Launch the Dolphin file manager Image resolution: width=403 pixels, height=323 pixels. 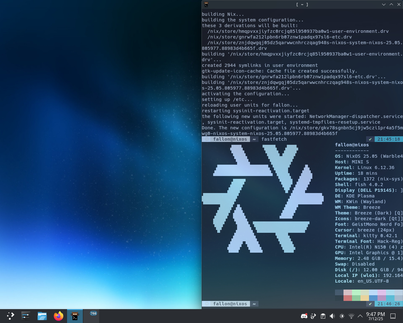pyautogui.click(x=42, y=316)
